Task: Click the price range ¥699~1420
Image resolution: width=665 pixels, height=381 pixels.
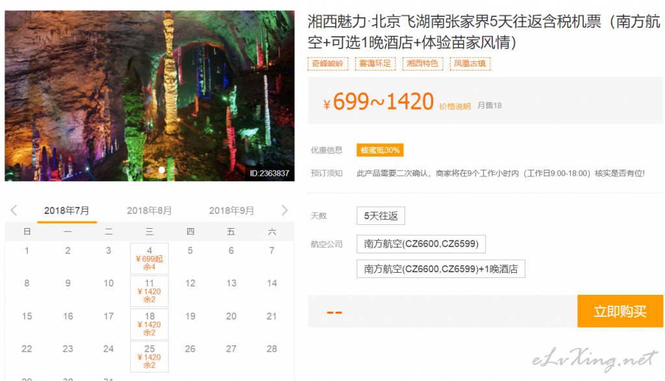Action: 379,102
